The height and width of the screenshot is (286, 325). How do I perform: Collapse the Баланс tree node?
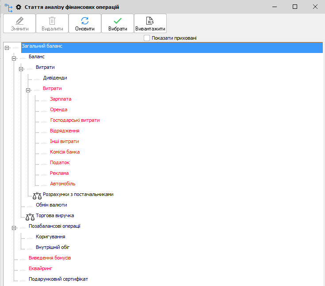[14, 58]
